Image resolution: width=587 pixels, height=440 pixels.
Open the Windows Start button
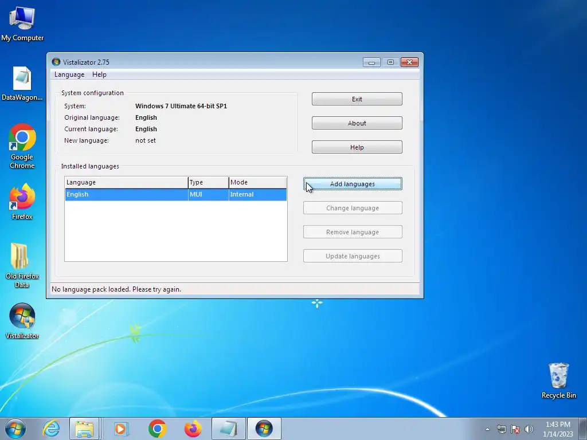pyautogui.click(x=15, y=429)
